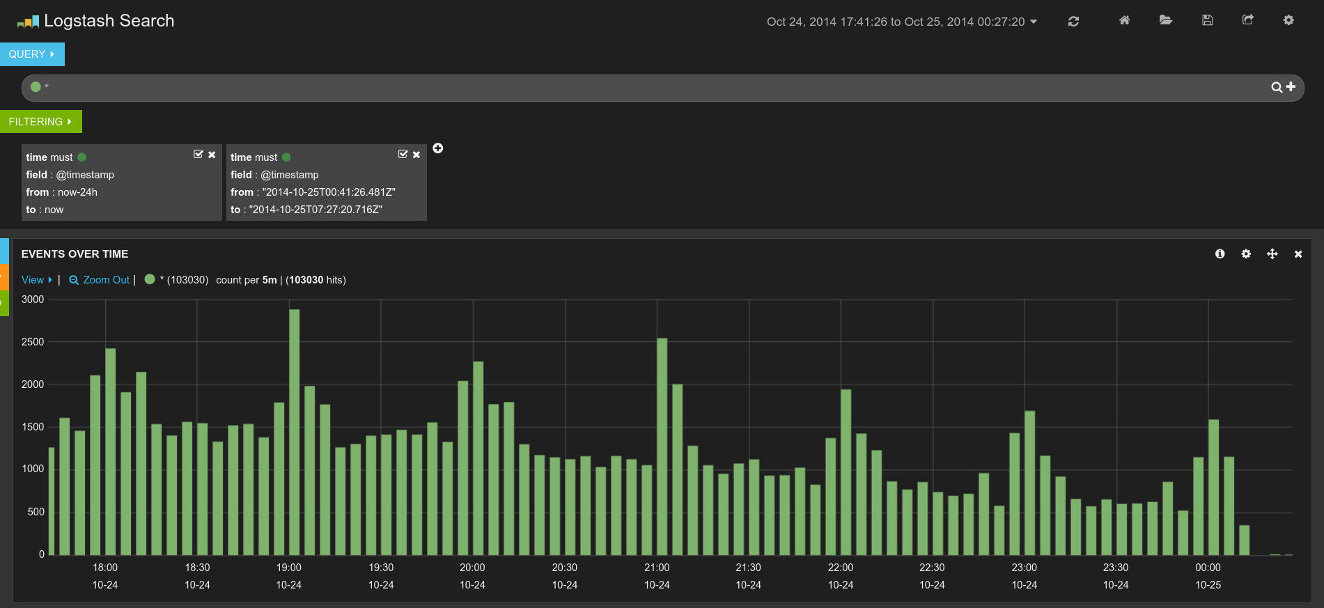Click the 'from : now-24h' filter text
Image resolution: width=1324 pixels, height=608 pixels.
(x=61, y=192)
